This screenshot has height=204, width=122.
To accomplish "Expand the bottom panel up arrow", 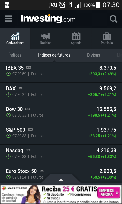I will tap(61, 180).
